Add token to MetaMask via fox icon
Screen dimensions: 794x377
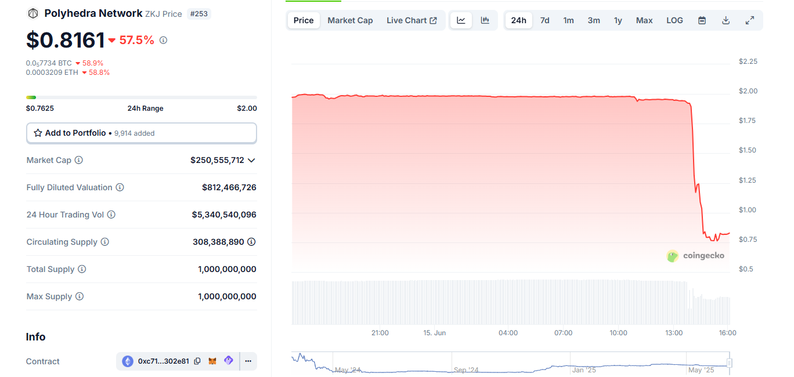pyautogui.click(x=212, y=361)
